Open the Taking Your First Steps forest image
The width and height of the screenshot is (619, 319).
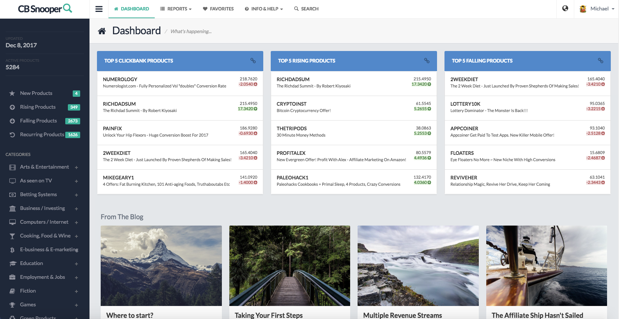tap(290, 266)
